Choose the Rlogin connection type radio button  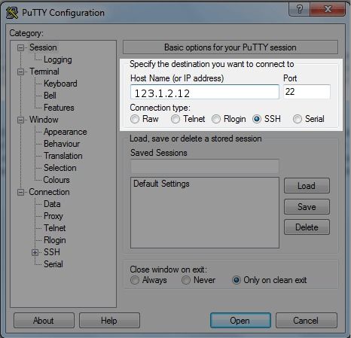pyautogui.click(x=216, y=119)
